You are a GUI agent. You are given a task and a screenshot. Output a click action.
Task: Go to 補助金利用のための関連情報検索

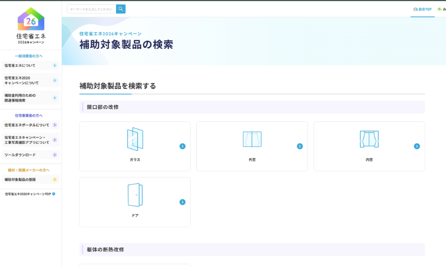pos(30,98)
